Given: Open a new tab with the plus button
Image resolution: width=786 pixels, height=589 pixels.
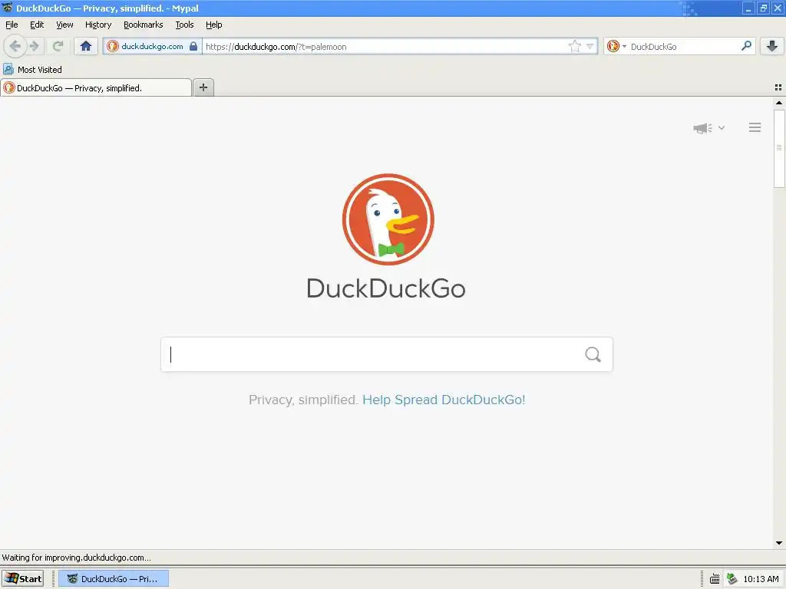Looking at the screenshot, I should (203, 87).
